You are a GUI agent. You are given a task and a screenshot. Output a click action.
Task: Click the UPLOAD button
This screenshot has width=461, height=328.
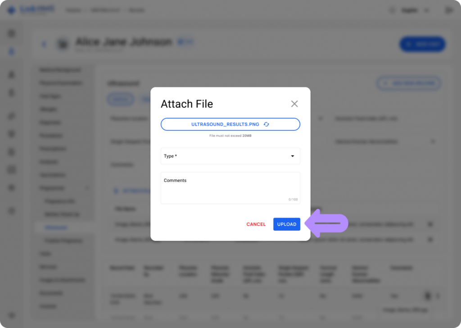[x=287, y=224]
